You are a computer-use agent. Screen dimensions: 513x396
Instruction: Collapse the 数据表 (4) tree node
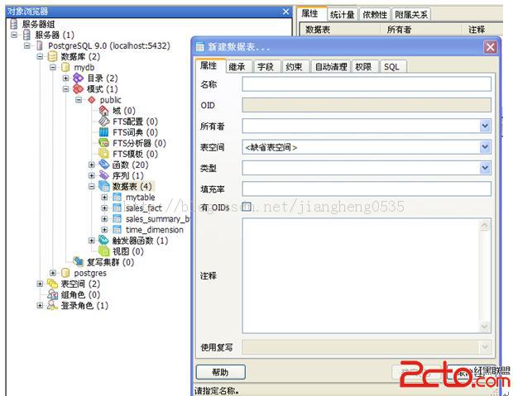(92, 187)
